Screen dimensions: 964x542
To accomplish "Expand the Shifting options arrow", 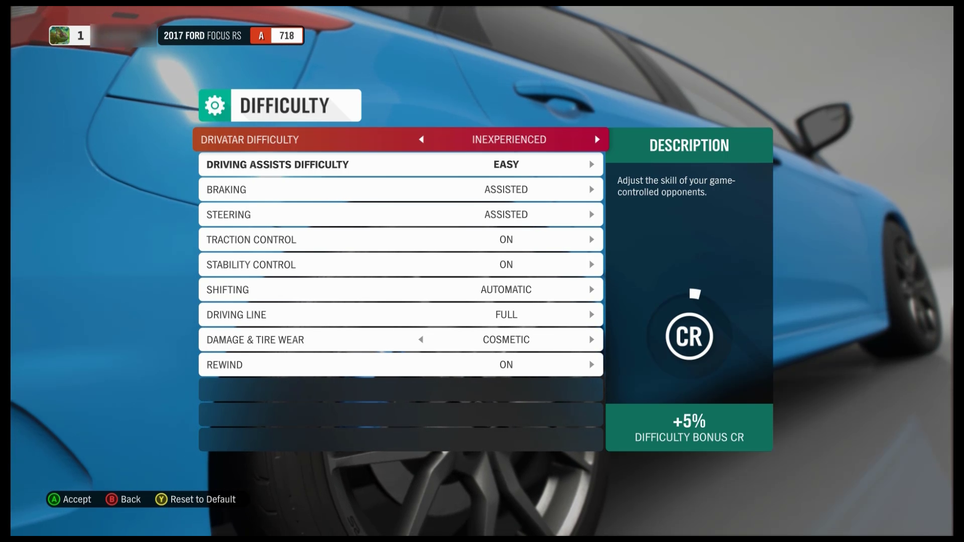I will click(591, 289).
